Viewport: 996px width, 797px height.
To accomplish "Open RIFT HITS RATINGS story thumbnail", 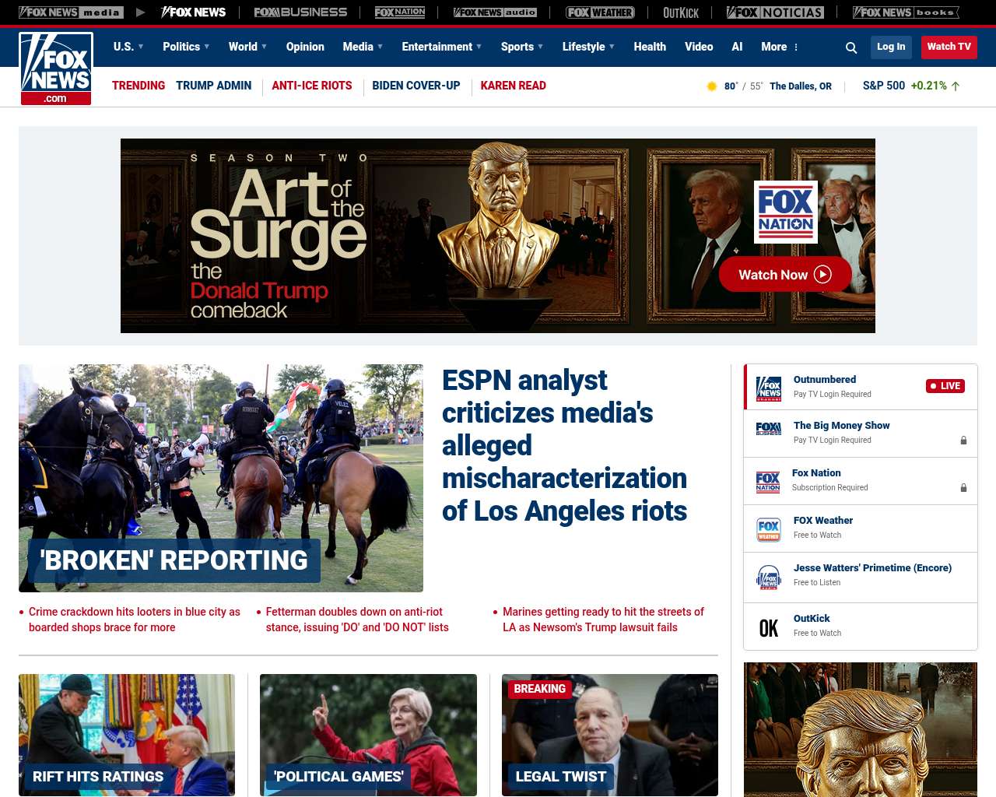I will click(x=127, y=735).
